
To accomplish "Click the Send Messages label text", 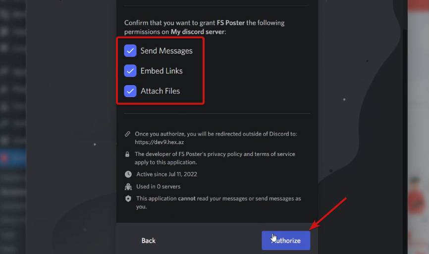I will pos(166,51).
